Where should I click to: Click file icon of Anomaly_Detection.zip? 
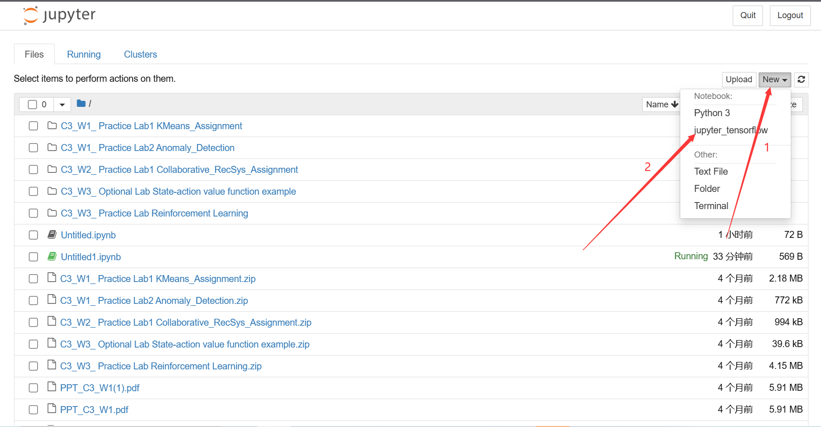click(52, 300)
